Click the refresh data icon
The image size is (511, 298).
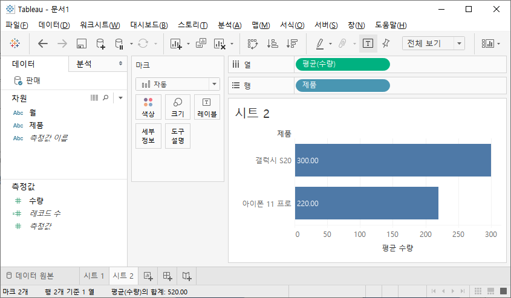(x=143, y=44)
